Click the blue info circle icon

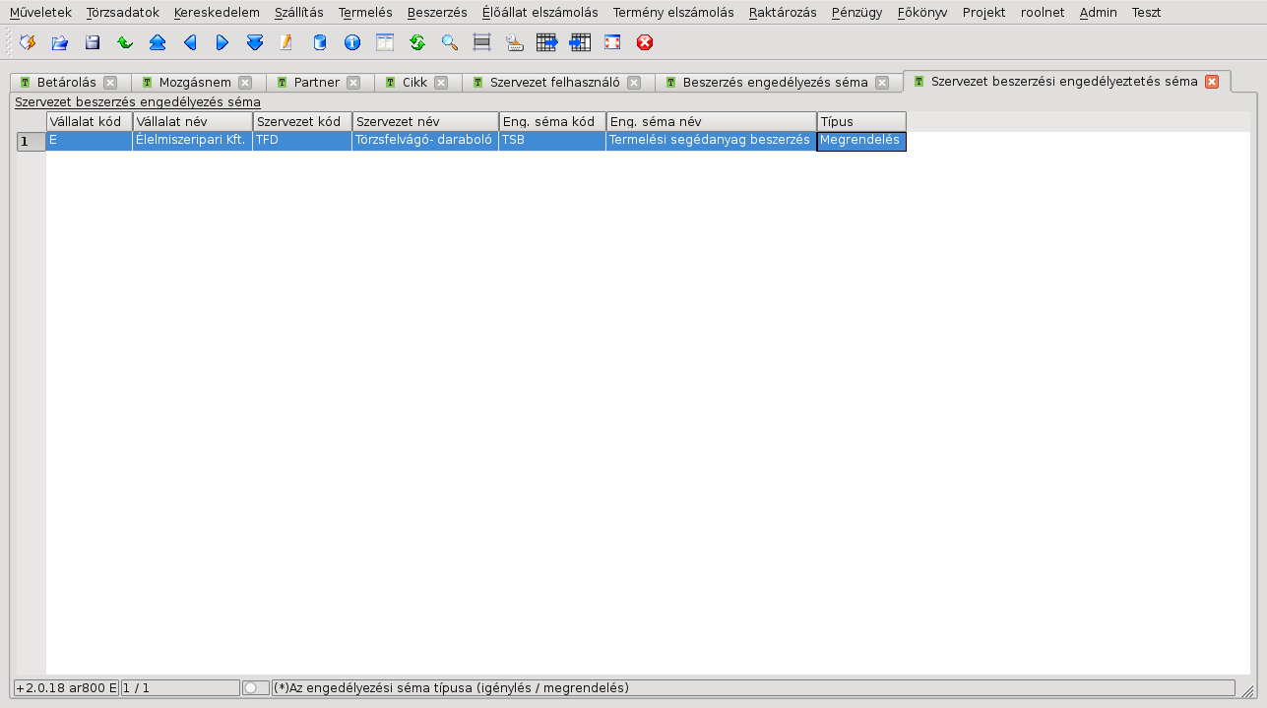tap(352, 43)
